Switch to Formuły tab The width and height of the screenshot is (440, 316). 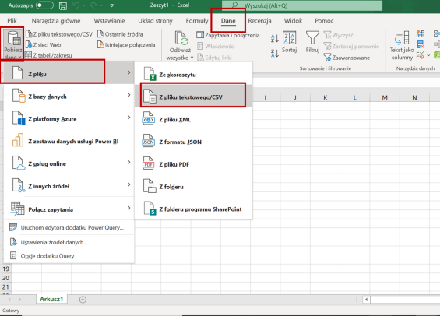[x=197, y=21]
